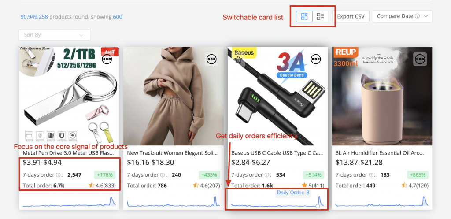Viewport: 451px width, 219px height.
Task: Open more options on Air Humidifier card
Action: 420,59
